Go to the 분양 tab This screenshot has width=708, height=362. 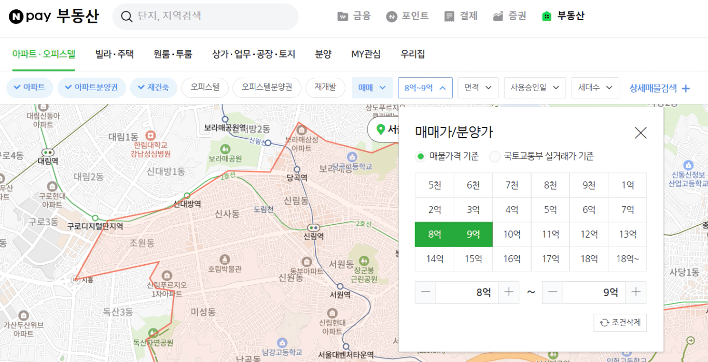pyautogui.click(x=323, y=54)
